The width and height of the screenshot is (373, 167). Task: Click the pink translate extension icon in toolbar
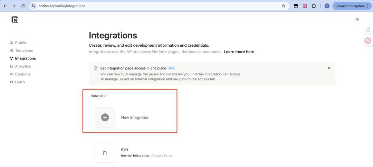coord(305,6)
